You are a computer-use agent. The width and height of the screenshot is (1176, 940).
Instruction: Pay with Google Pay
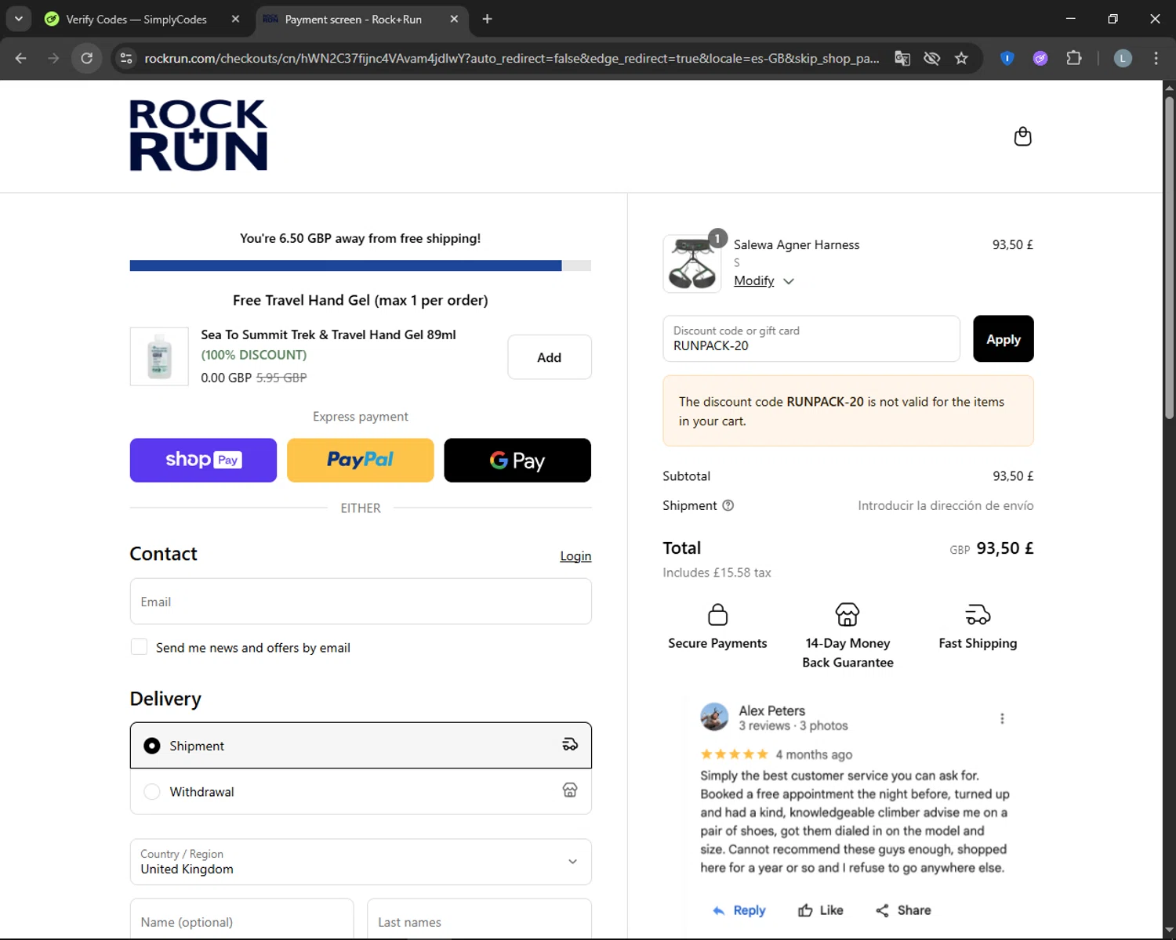pos(517,460)
